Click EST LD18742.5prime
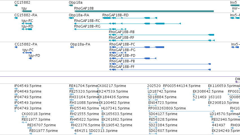 (x=162, y=91)
